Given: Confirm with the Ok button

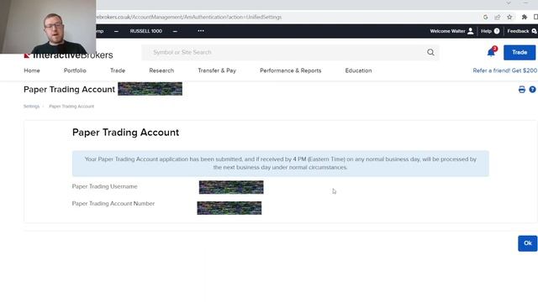Looking at the screenshot, I should (528, 243).
